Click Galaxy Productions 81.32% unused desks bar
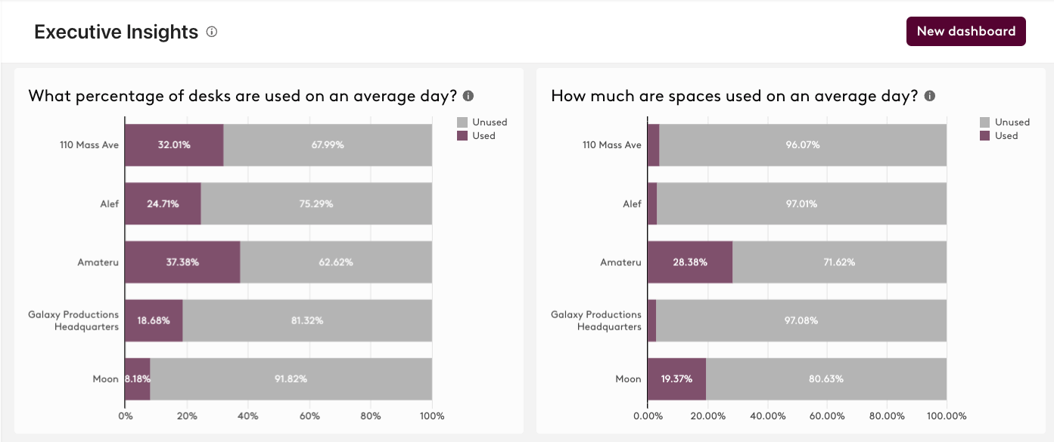 point(306,320)
